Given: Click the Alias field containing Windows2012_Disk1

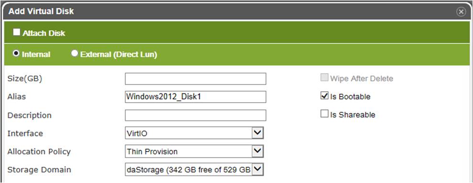Looking at the screenshot, I should click(x=195, y=97).
